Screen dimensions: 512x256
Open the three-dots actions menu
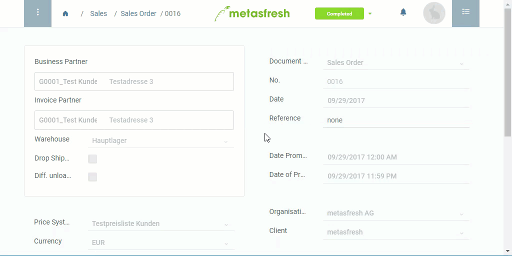pyautogui.click(x=37, y=13)
